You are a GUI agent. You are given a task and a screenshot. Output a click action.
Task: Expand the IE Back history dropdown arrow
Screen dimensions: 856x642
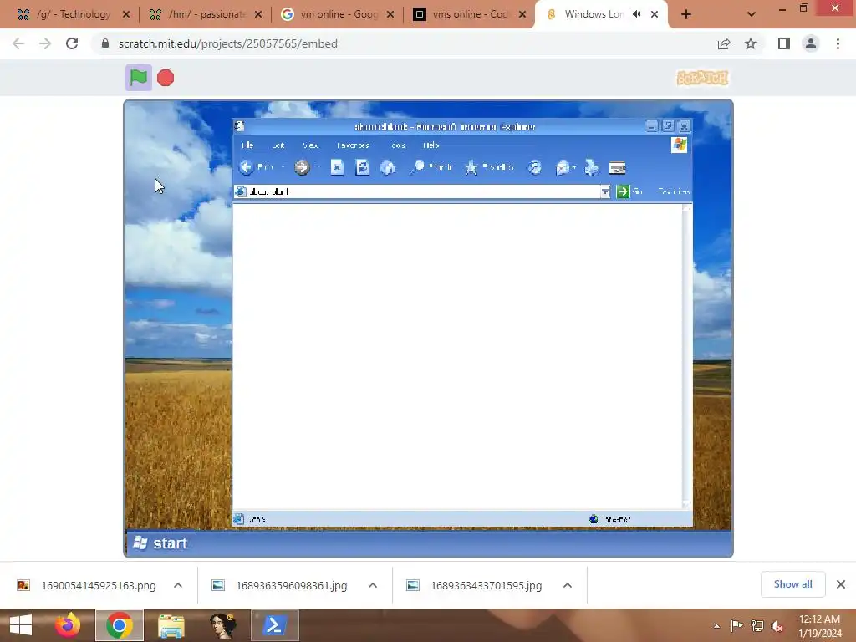tap(283, 167)
